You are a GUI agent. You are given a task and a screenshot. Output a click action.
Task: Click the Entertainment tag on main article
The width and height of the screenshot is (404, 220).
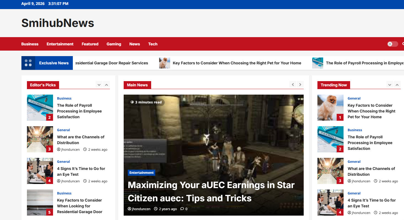click(x=142, y=173)
